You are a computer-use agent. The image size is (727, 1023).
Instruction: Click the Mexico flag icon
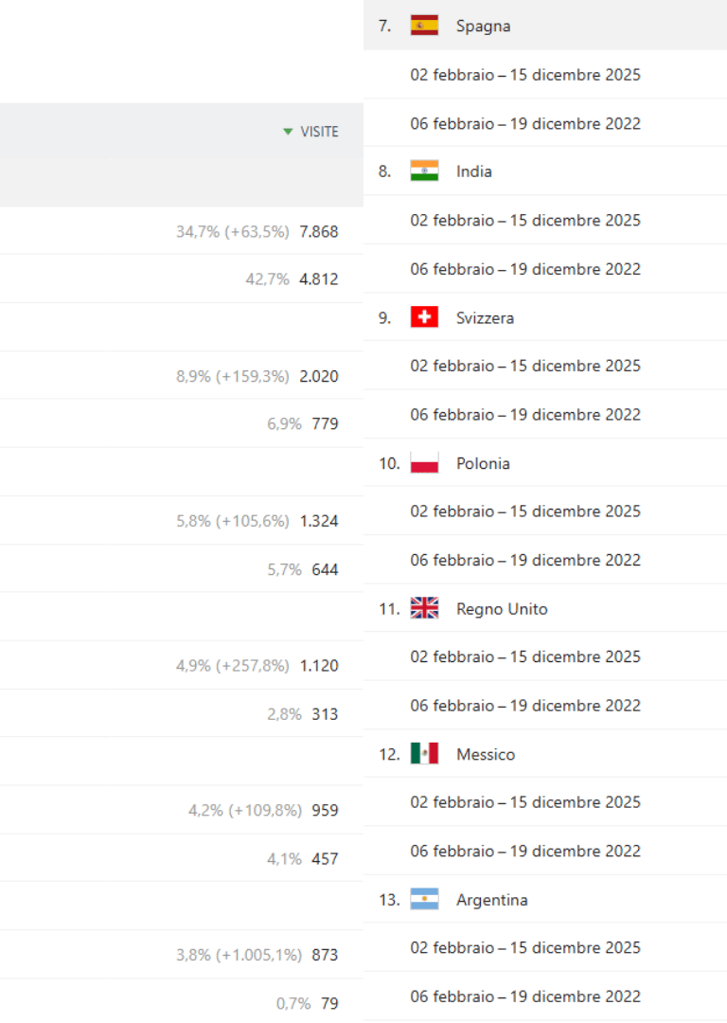[x=424, y=754]
